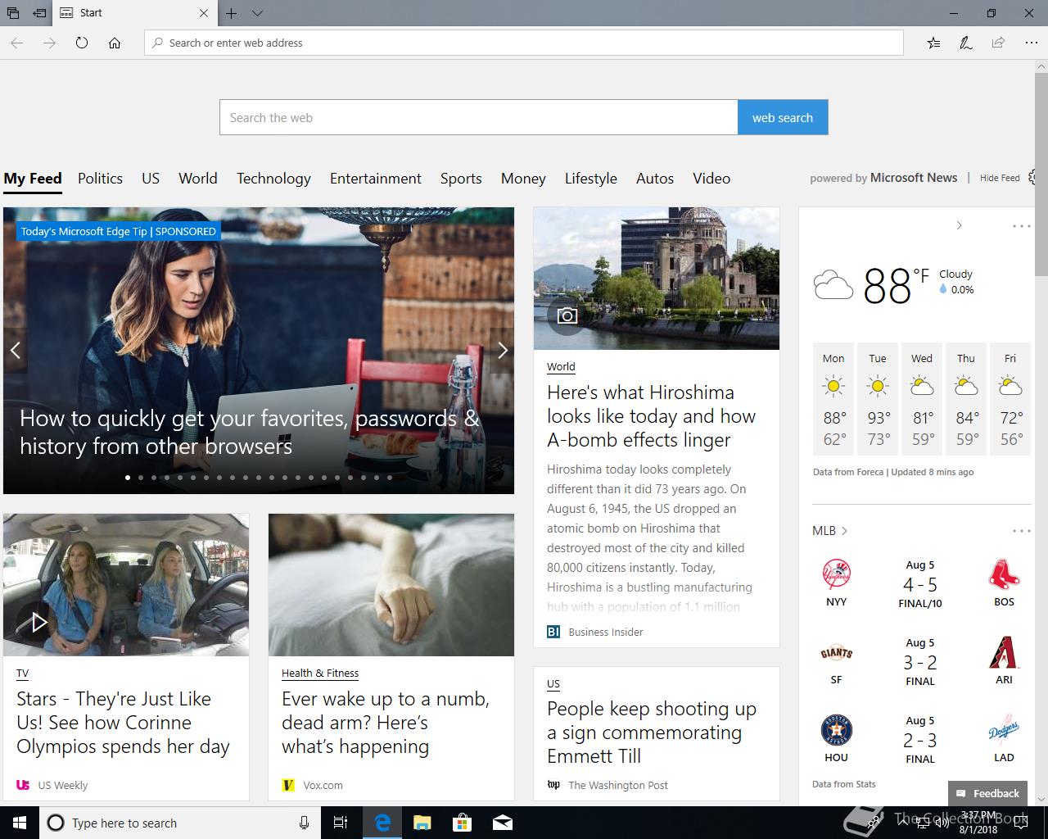
Task: Set these tabs aside icon
Action: coord(39,13)
